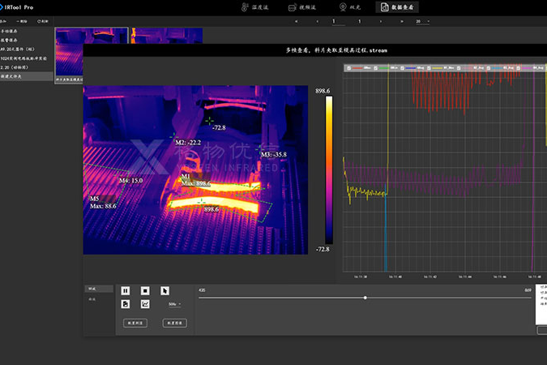This screenshot has height=365, width=547.
Task: Select the 1024宽测电路板贴片实验 folder
Action: coord(24,58)
